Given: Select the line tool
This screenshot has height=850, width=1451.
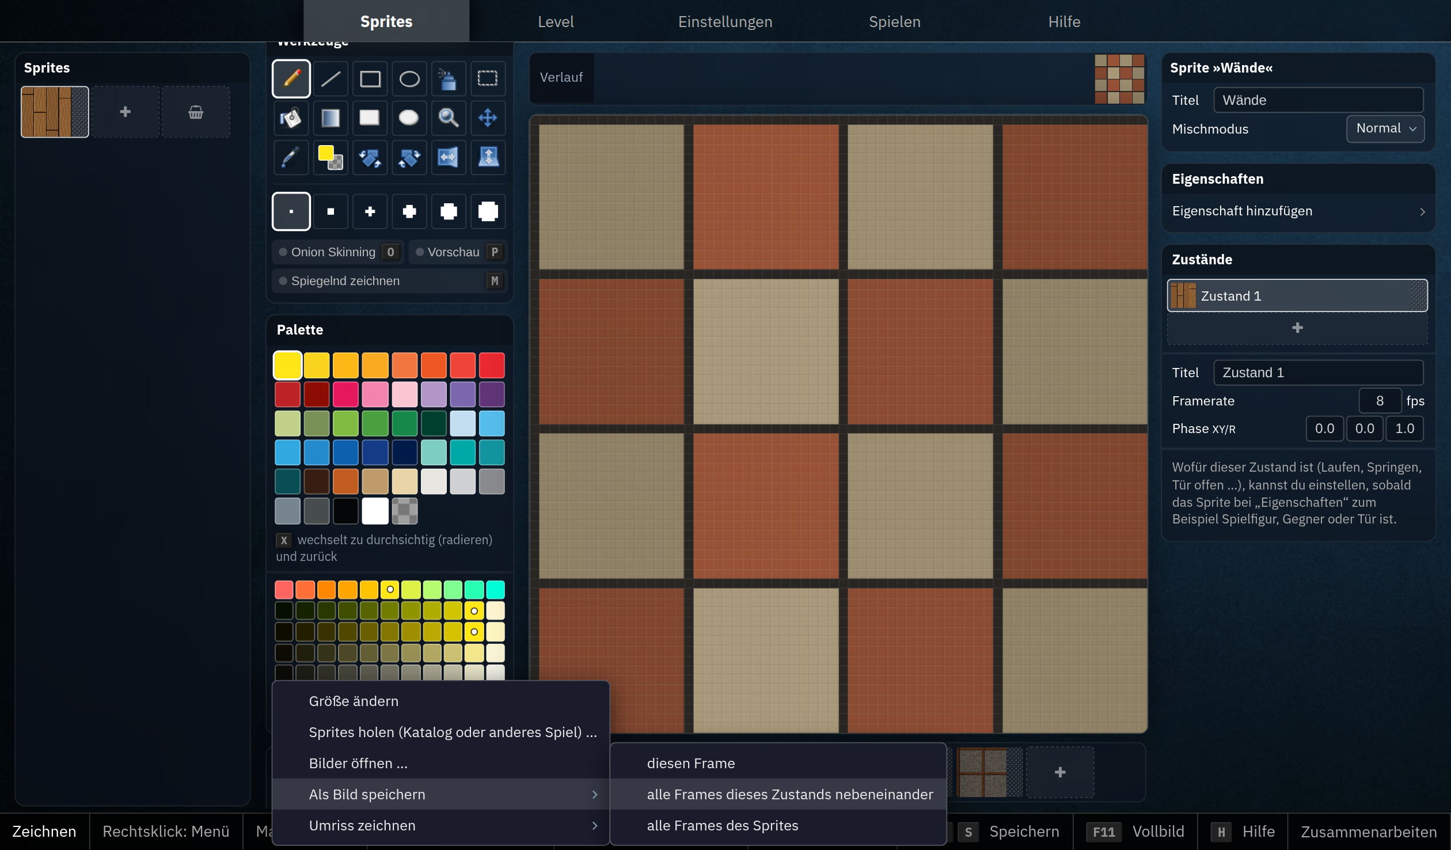Looking at the screenshot, I should tap(331, 78).
